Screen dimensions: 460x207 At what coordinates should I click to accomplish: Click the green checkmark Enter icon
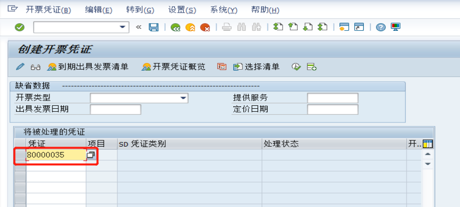pyautogui.click(x=20, y=27)
